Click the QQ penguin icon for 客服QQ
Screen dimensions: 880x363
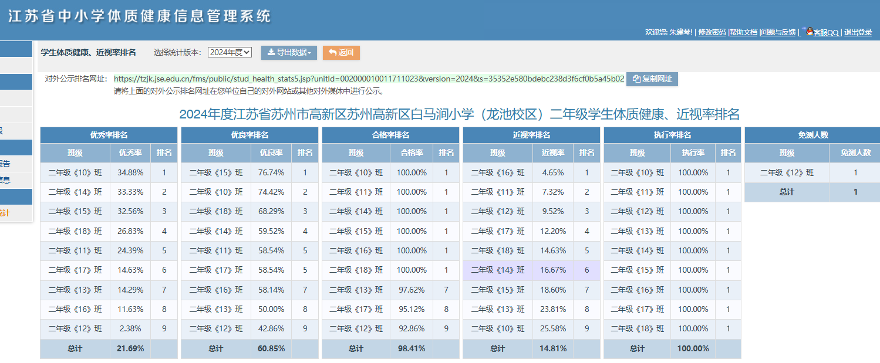[x=810, y=31]
